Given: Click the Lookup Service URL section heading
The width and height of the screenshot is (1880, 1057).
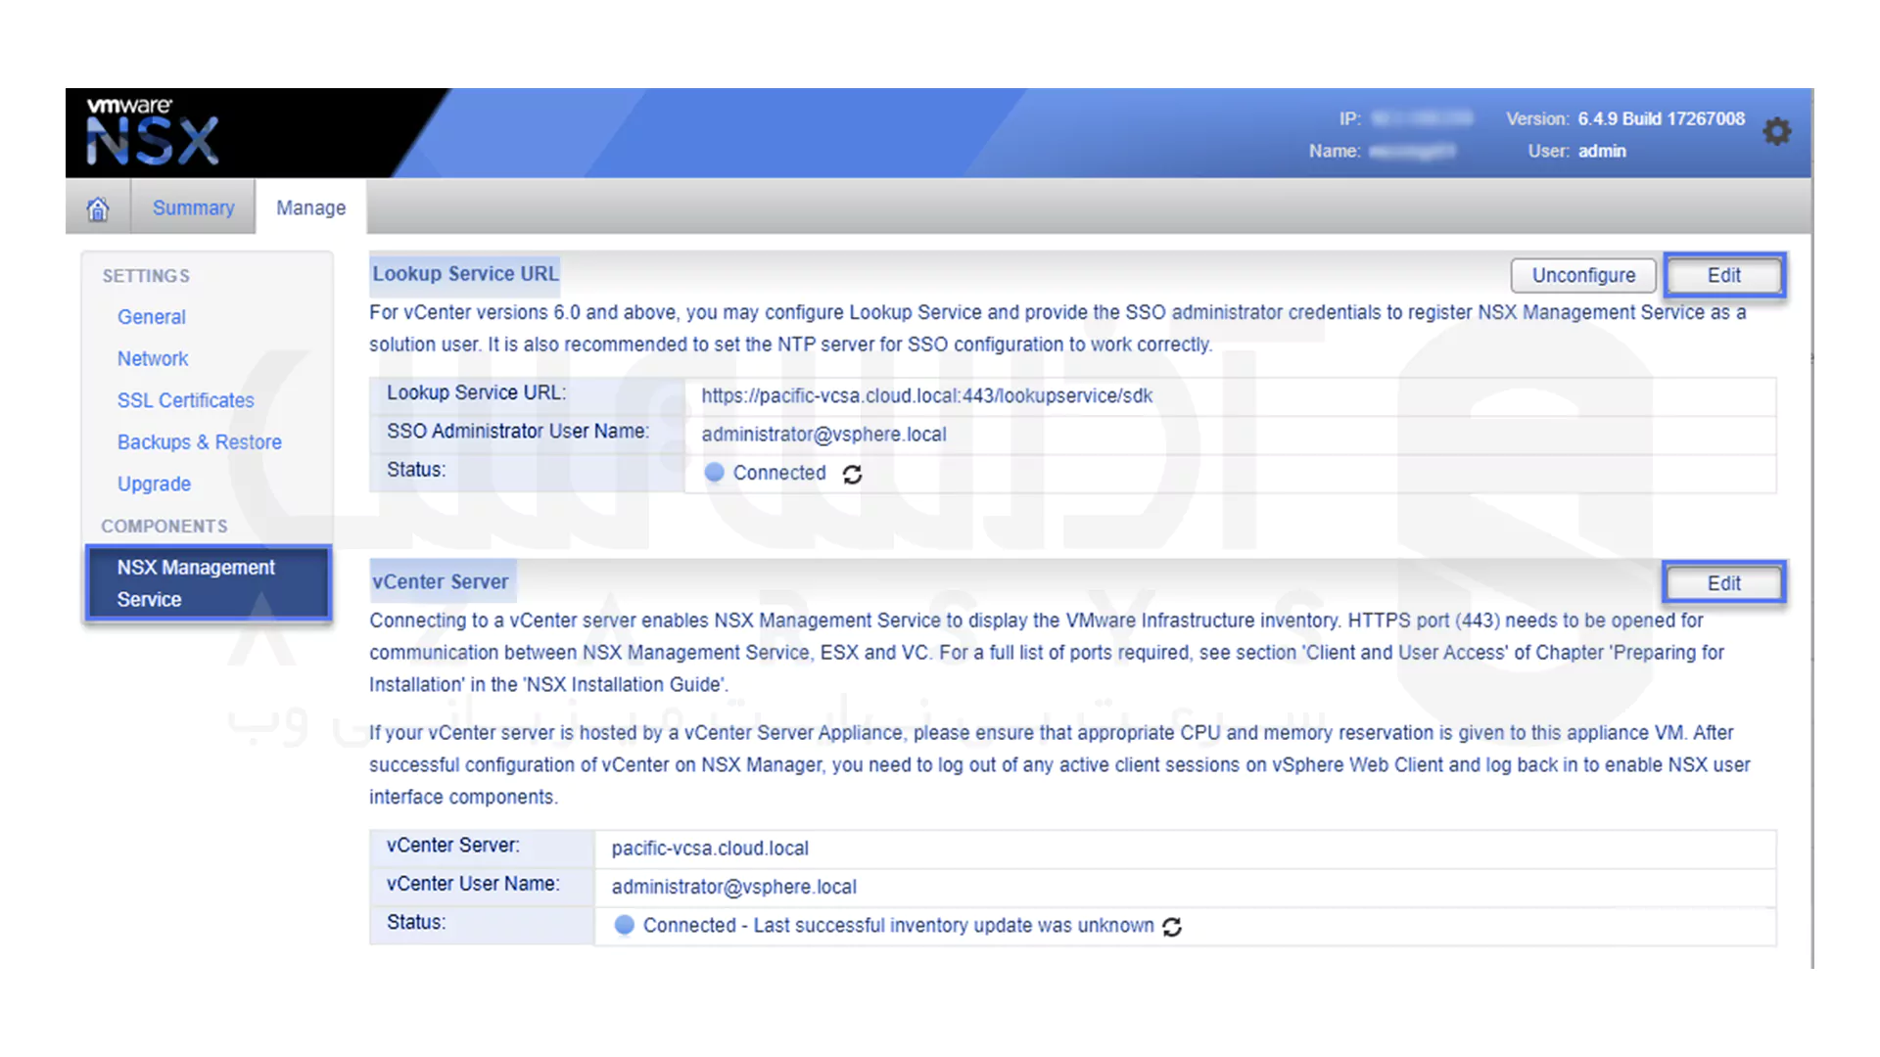Looking at the screenshot, I should pos(465,274).
